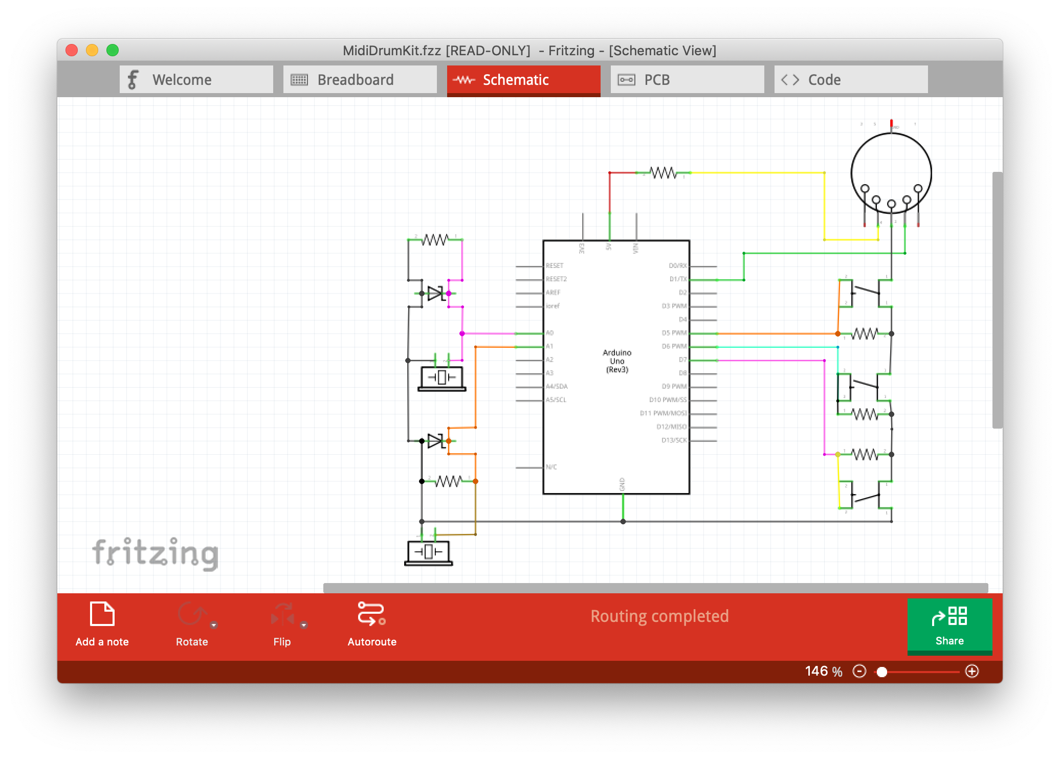Switch to the Welcome tab
The image size is (1060, 759).
point(196,79)
